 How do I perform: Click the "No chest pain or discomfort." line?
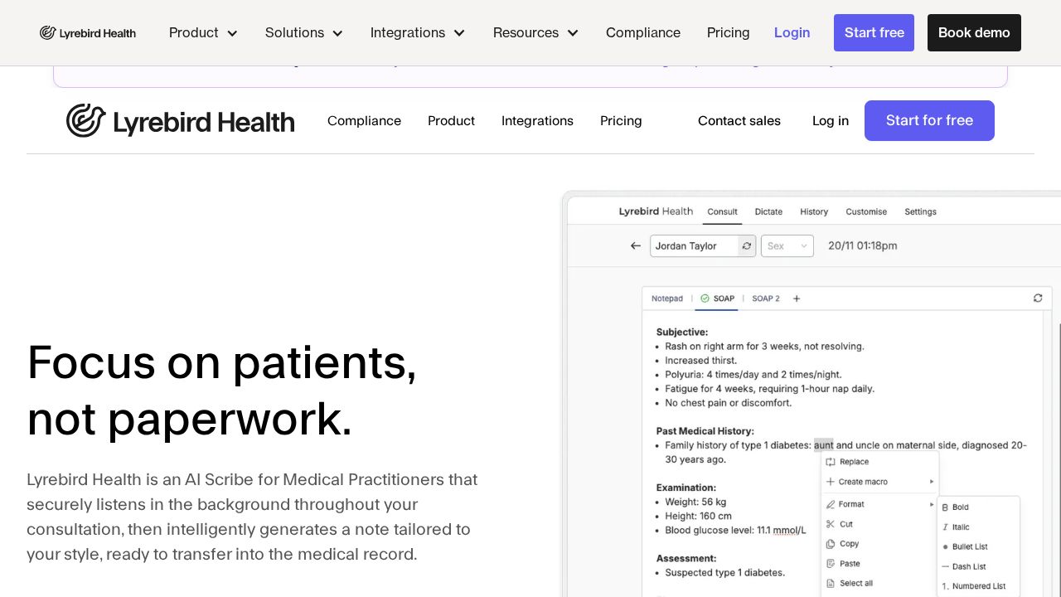click(728, 403)
